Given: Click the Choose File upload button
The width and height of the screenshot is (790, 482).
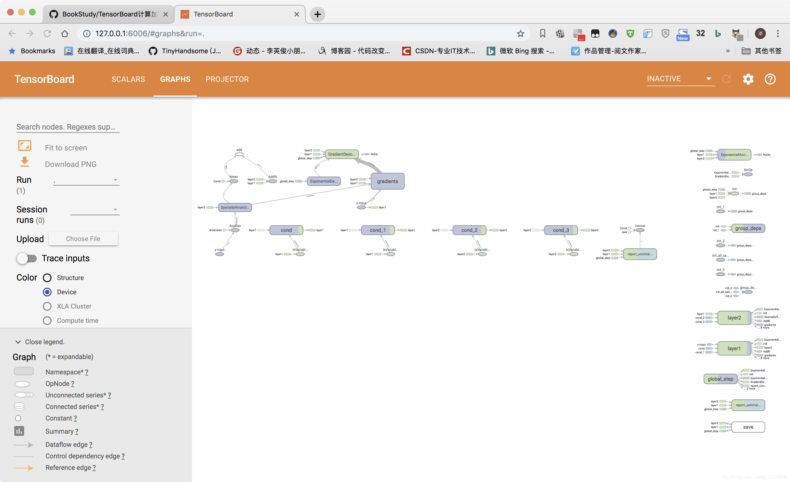Looking at the screenshot, I should point(83,239).
